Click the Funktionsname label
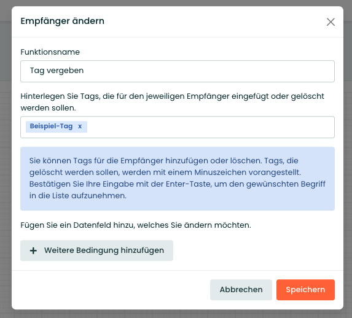Screen dimensions: 352x318 pyautogui.click(x=50, y=52)
